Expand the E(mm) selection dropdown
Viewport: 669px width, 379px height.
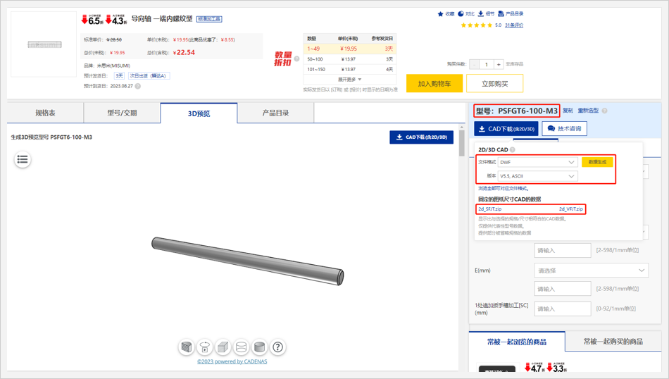click(x=591, y=271)
